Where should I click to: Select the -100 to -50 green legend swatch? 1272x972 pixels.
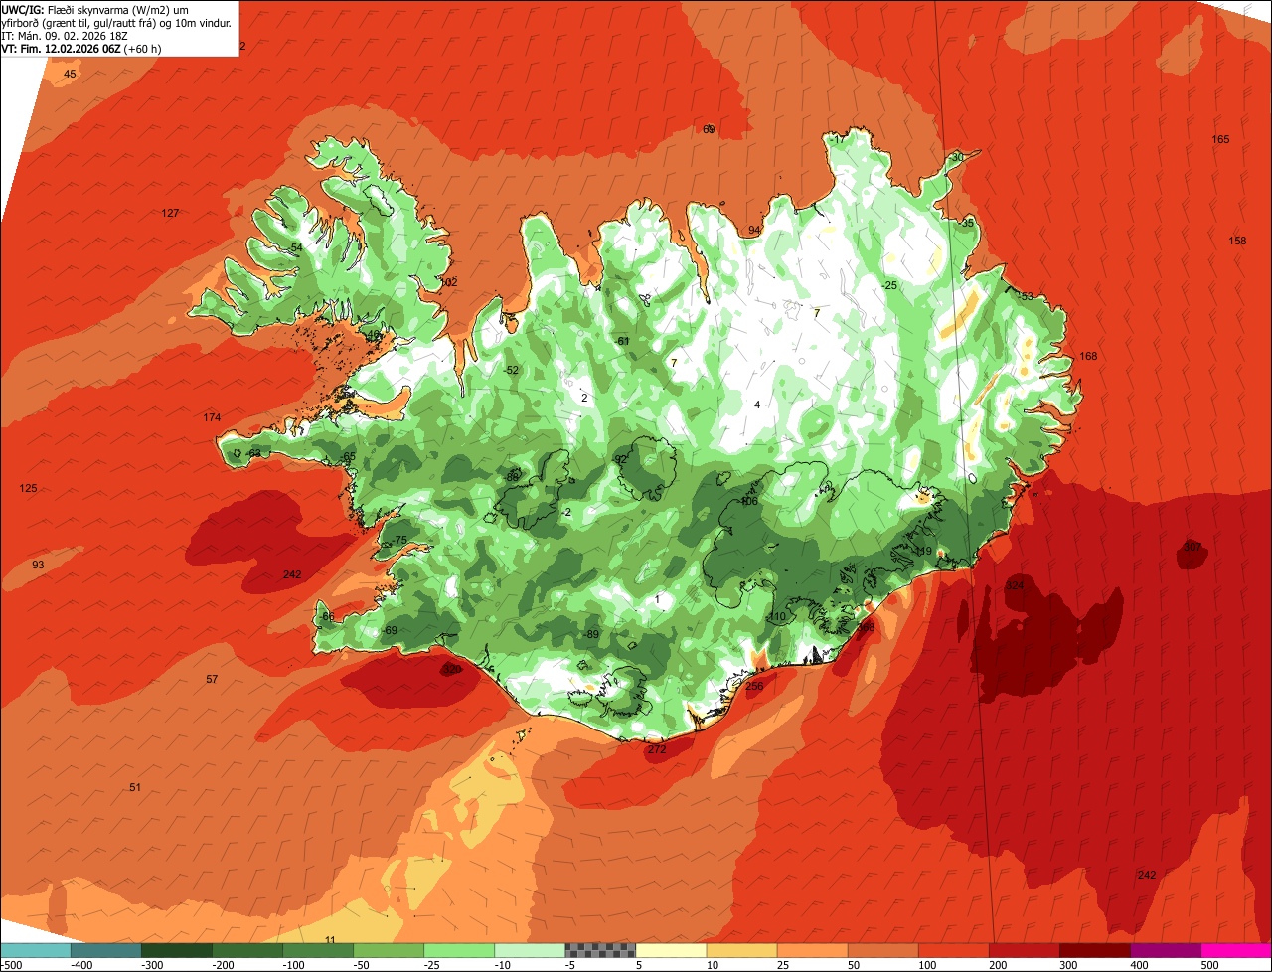tap(318, 950)
